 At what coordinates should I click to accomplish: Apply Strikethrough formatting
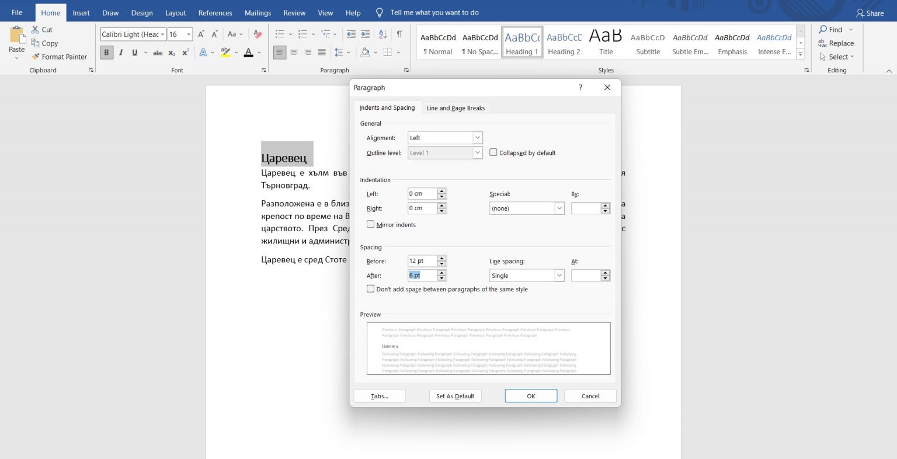(158, 53)
